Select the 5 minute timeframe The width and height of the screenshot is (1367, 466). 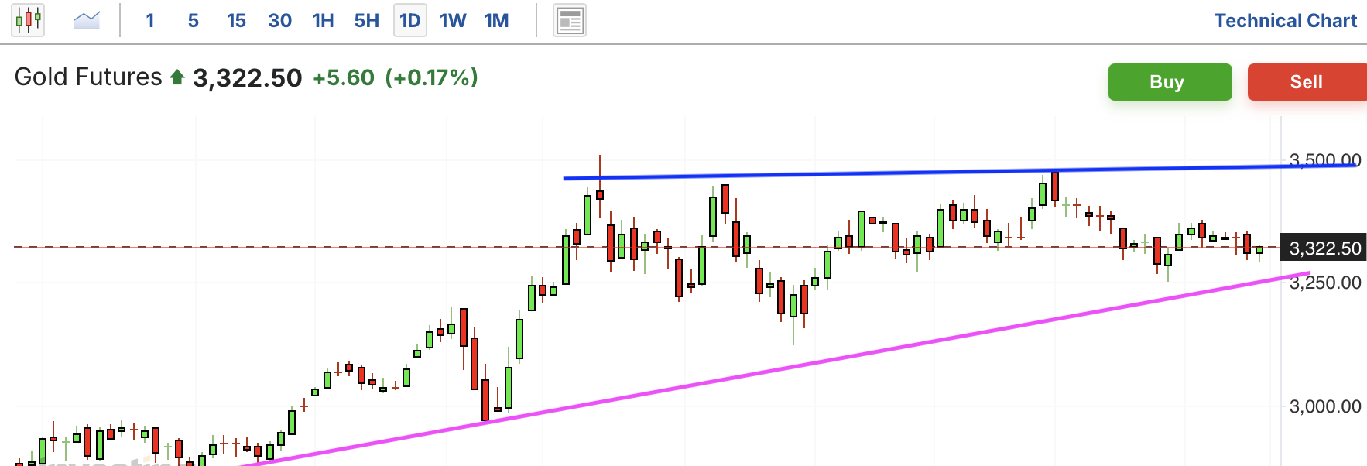(194, 20)
